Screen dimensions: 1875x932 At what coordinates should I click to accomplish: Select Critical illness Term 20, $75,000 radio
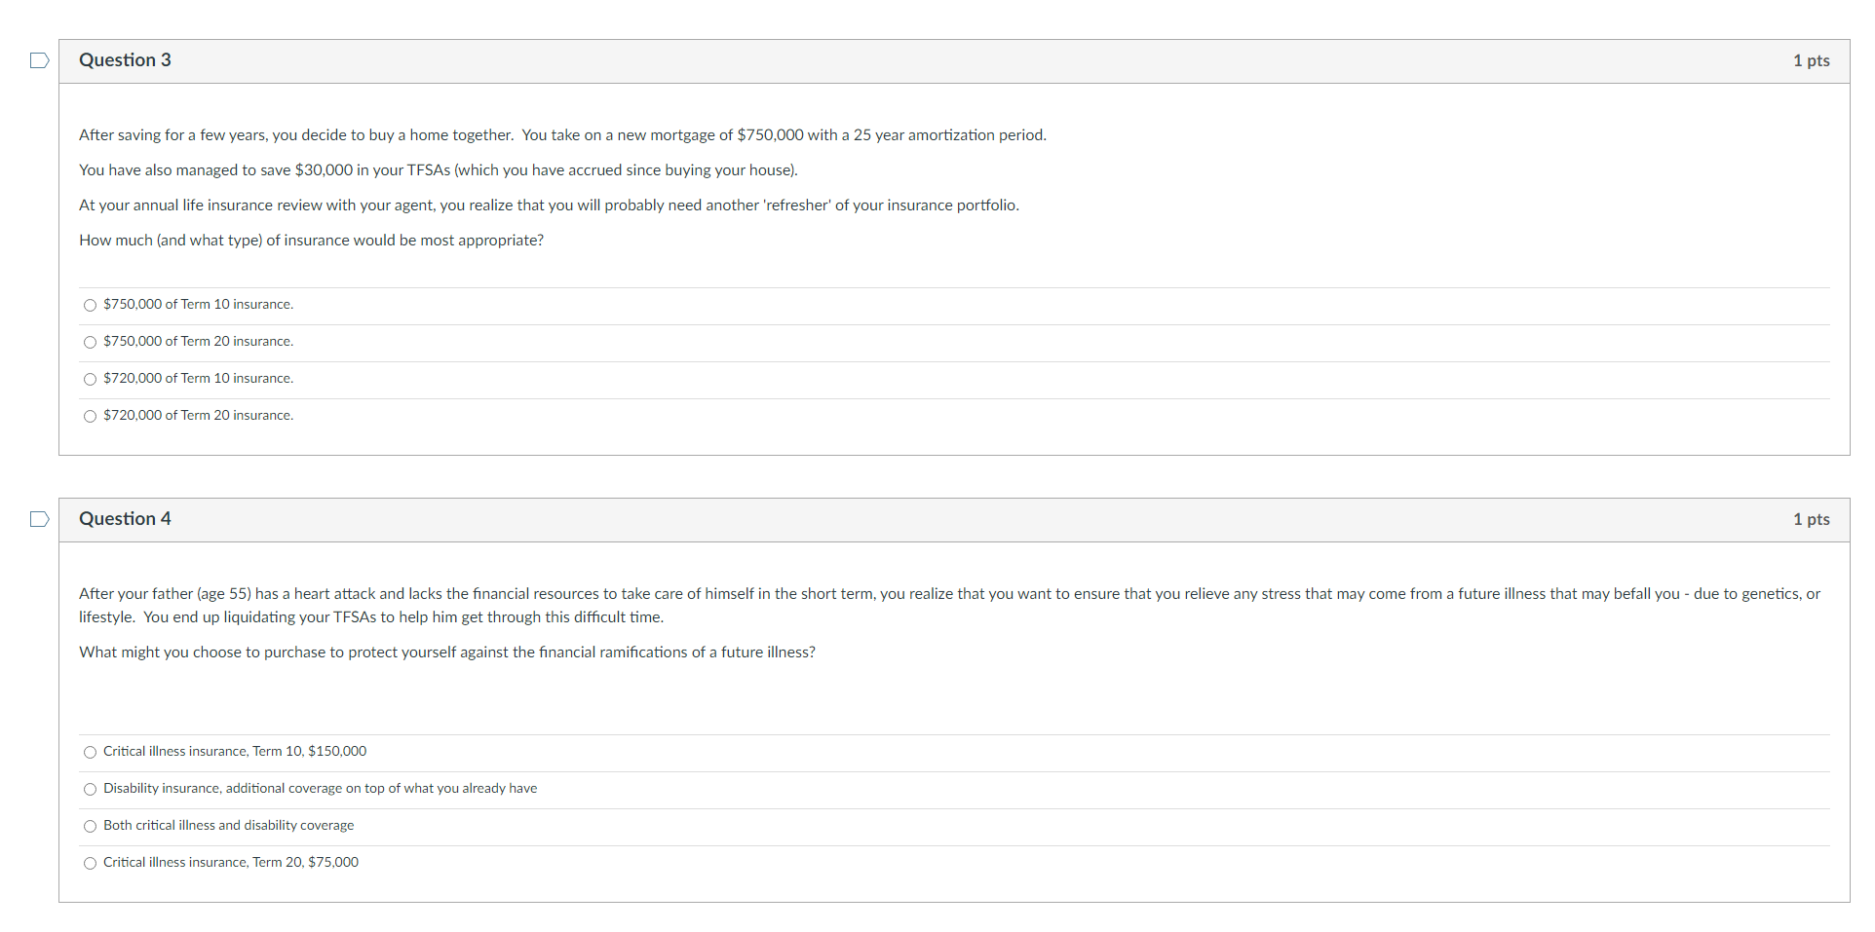pos(91,863)
